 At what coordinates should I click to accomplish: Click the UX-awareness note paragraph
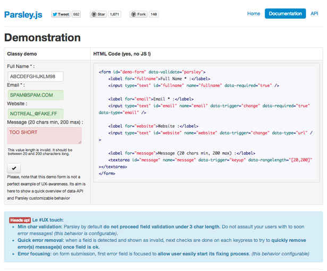[46, 187]
